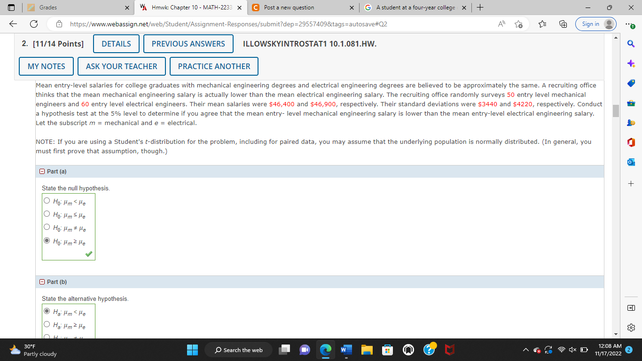Select null hypothesis μm < μe
Viewport: 642px width, 361px height.
47,201
